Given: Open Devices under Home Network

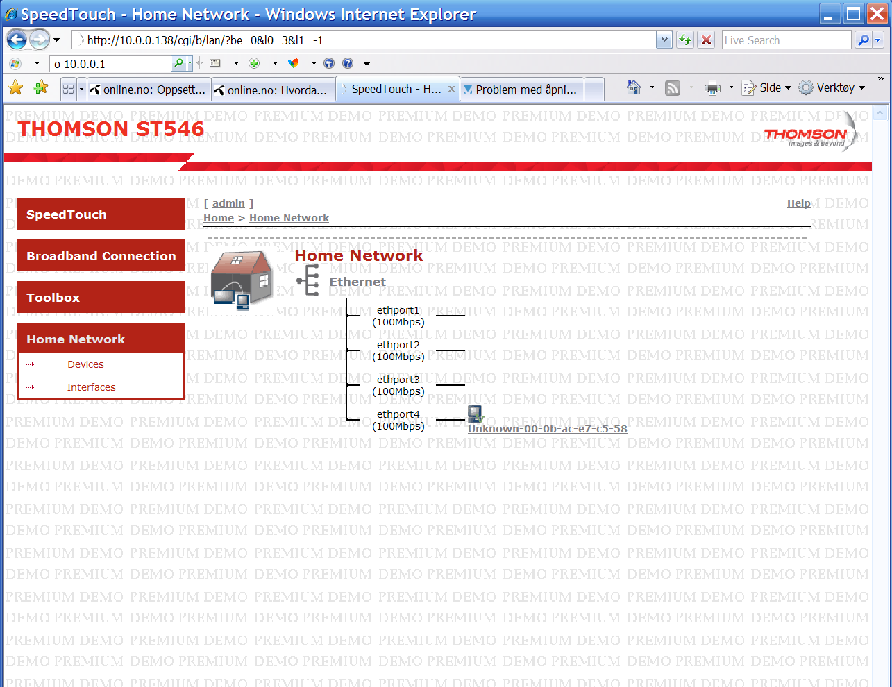Looking at the screenshot, I should 85,364.
